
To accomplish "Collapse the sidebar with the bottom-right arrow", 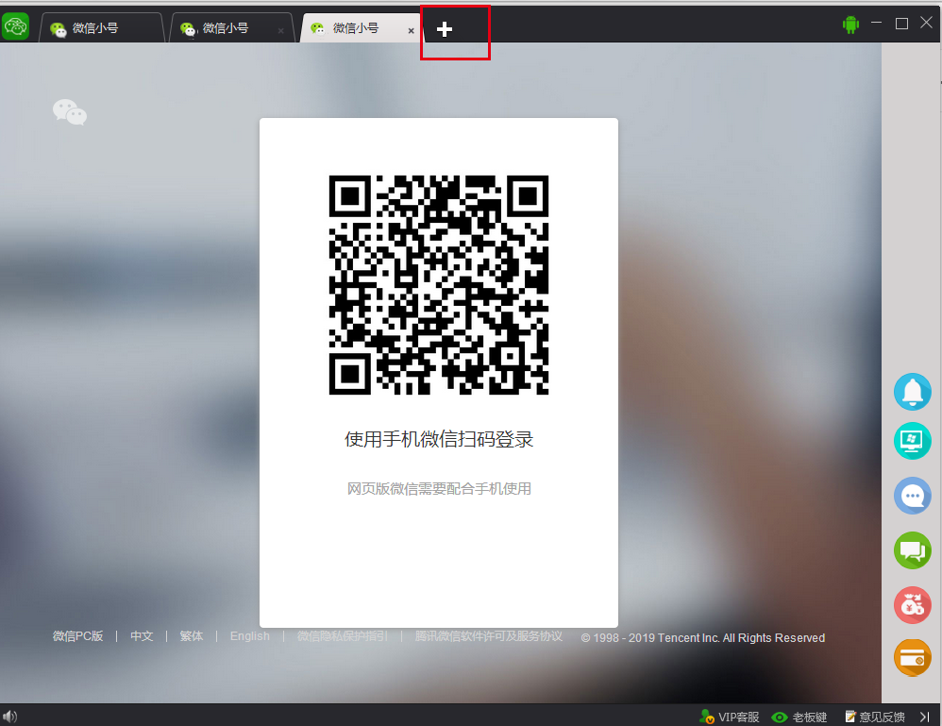I will coord(925,717).
